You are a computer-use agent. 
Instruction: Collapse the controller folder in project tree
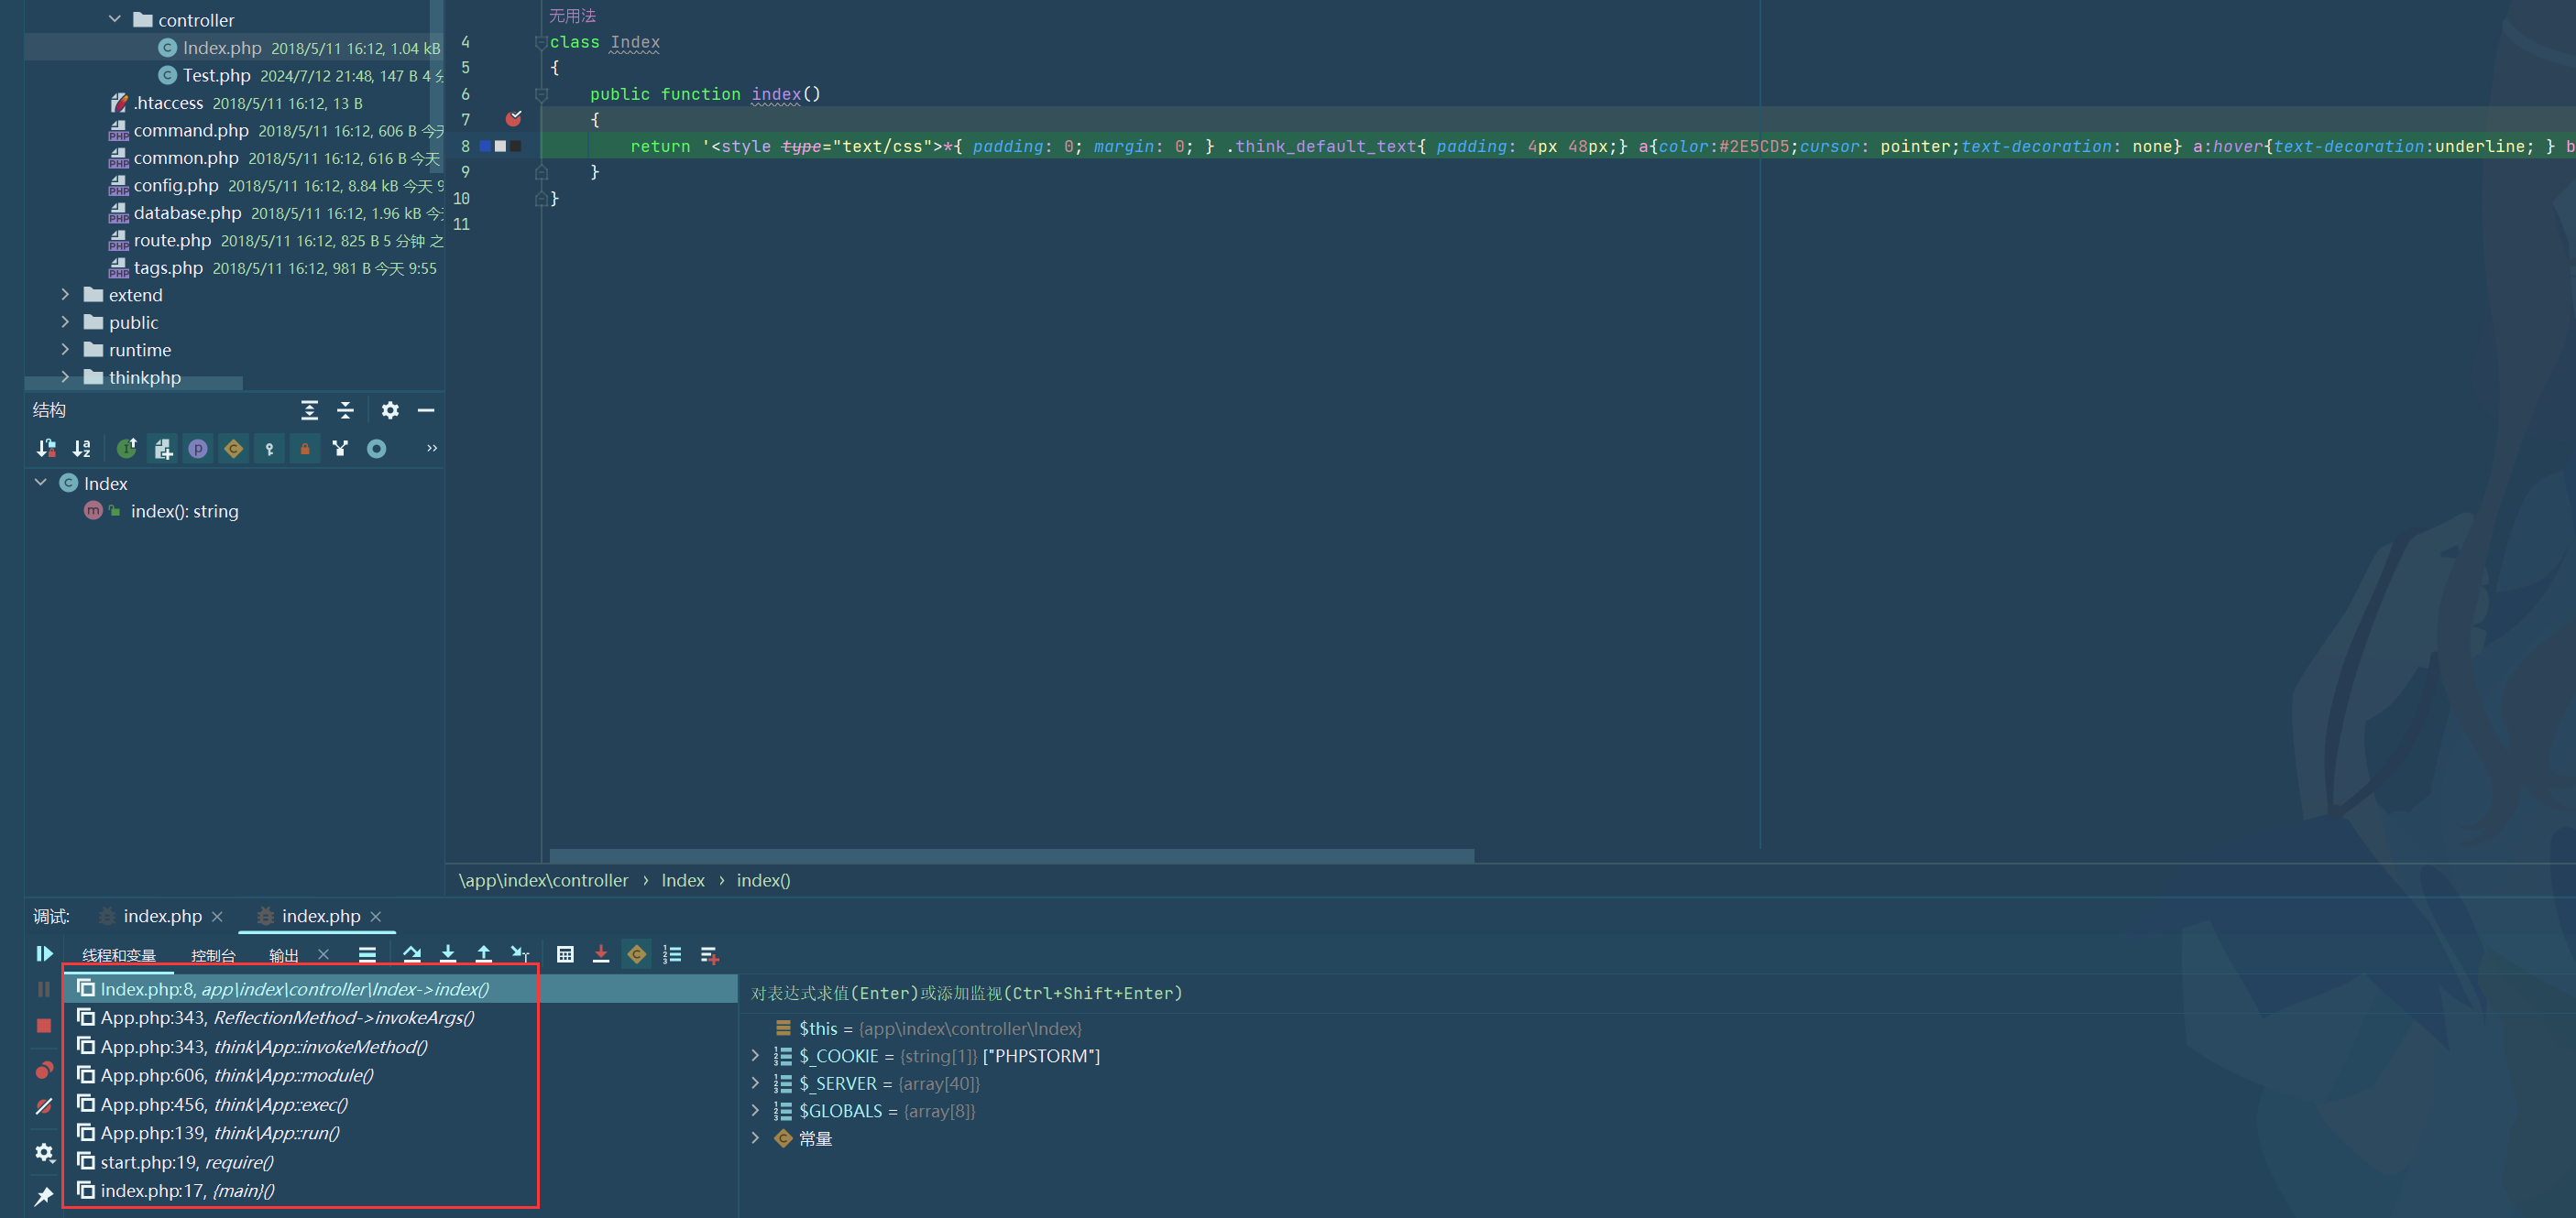(x=115, y=19)
